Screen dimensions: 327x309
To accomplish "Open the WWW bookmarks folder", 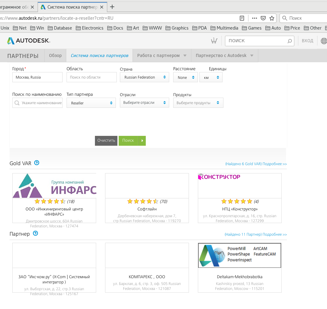I will coord(152,28).
